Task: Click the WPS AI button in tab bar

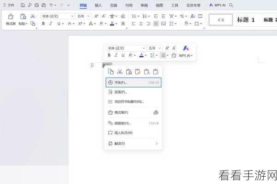Action: point(217,5)
